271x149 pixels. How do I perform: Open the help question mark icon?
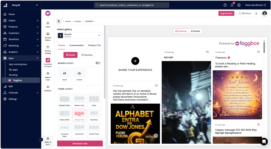pos(225,5)
